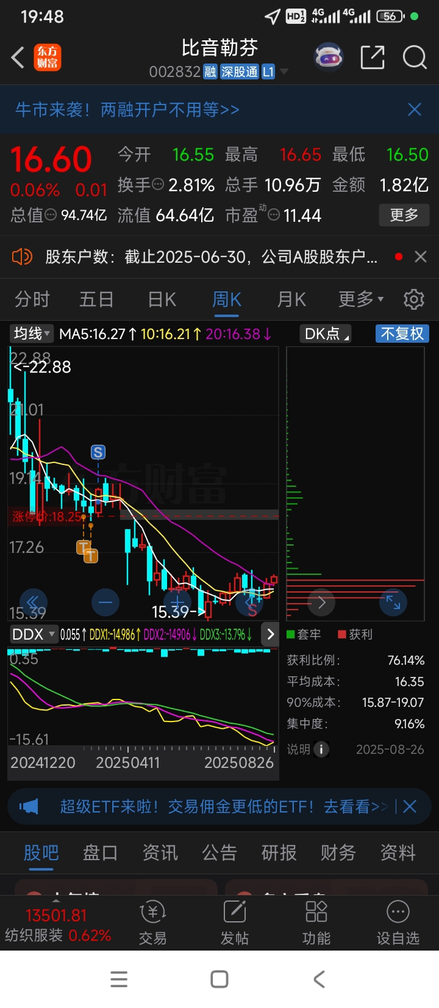This screenshot has width=439, height=1008.
Task: Show next indicator with arrow button
Action: 270,634
